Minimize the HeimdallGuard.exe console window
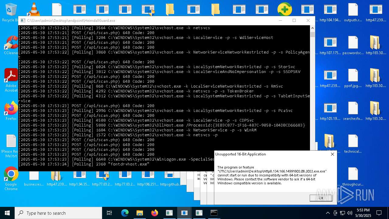 pos(281,20)
